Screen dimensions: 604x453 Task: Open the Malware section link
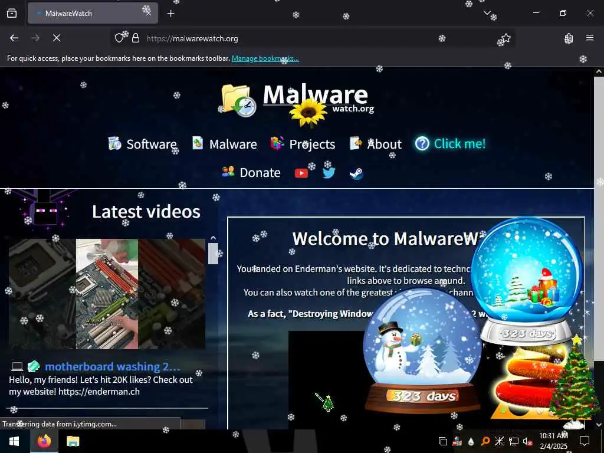(233, 144)
